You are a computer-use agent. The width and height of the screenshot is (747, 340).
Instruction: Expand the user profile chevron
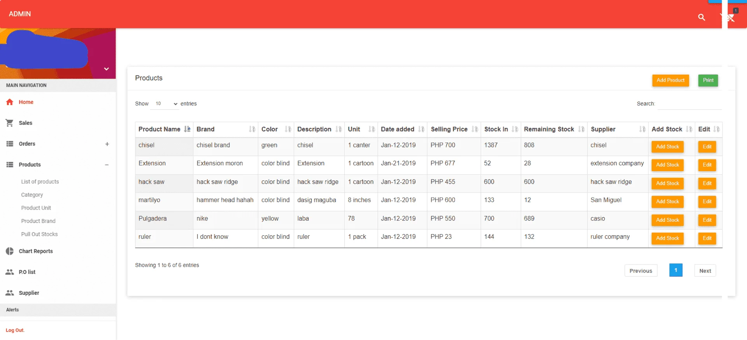pos(106,69)
